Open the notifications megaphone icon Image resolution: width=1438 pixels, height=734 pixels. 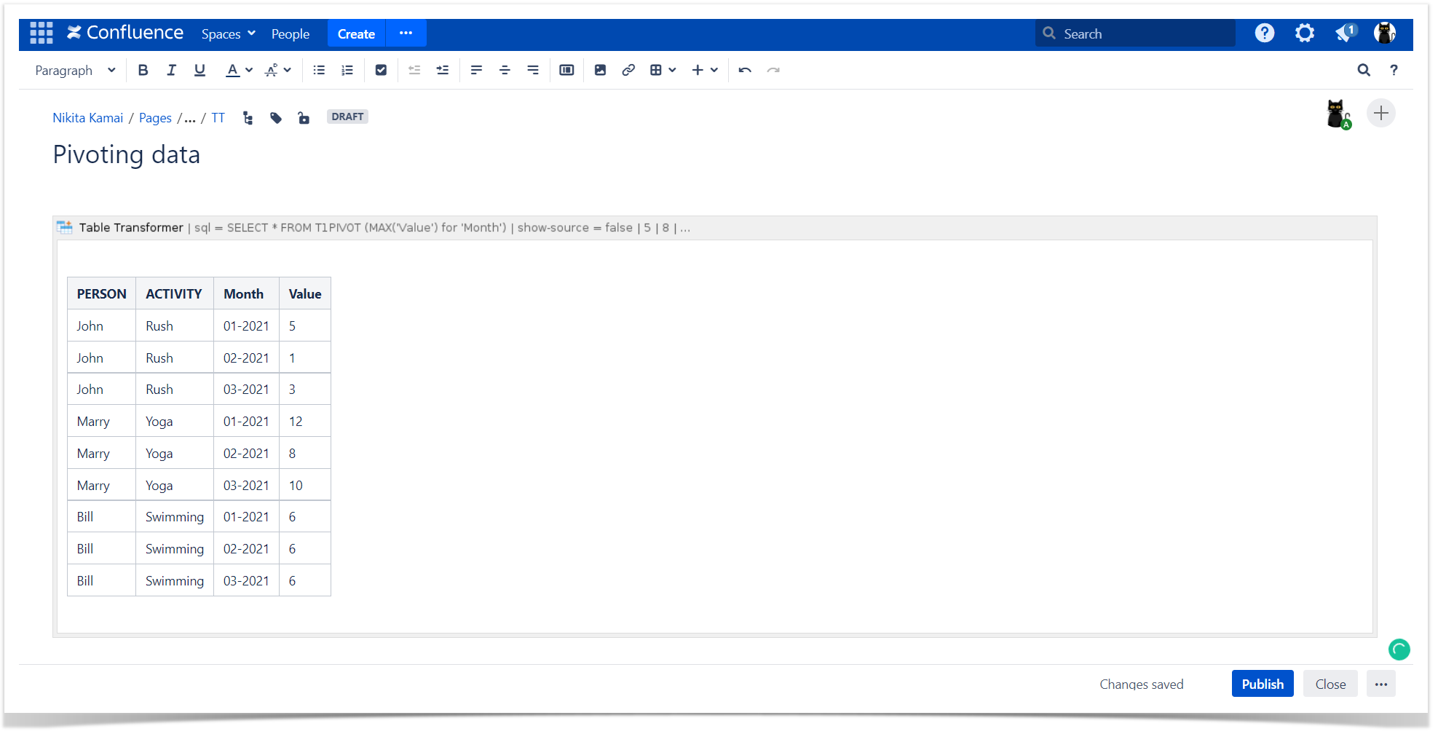coord(1345,33)
